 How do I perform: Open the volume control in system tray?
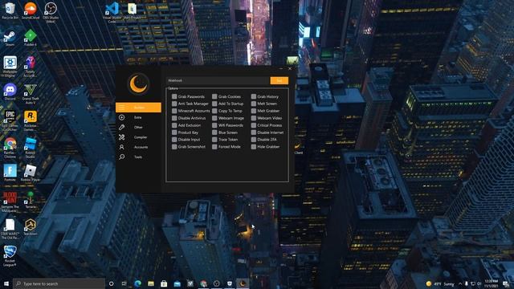479,283
